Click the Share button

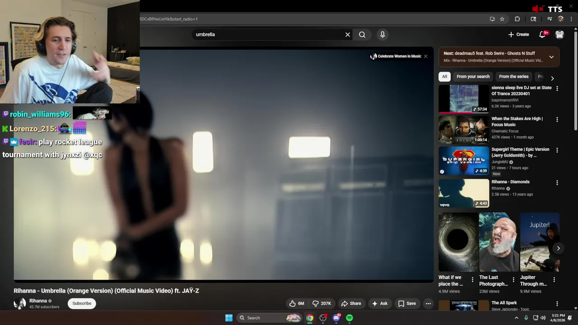click(351, 303)
